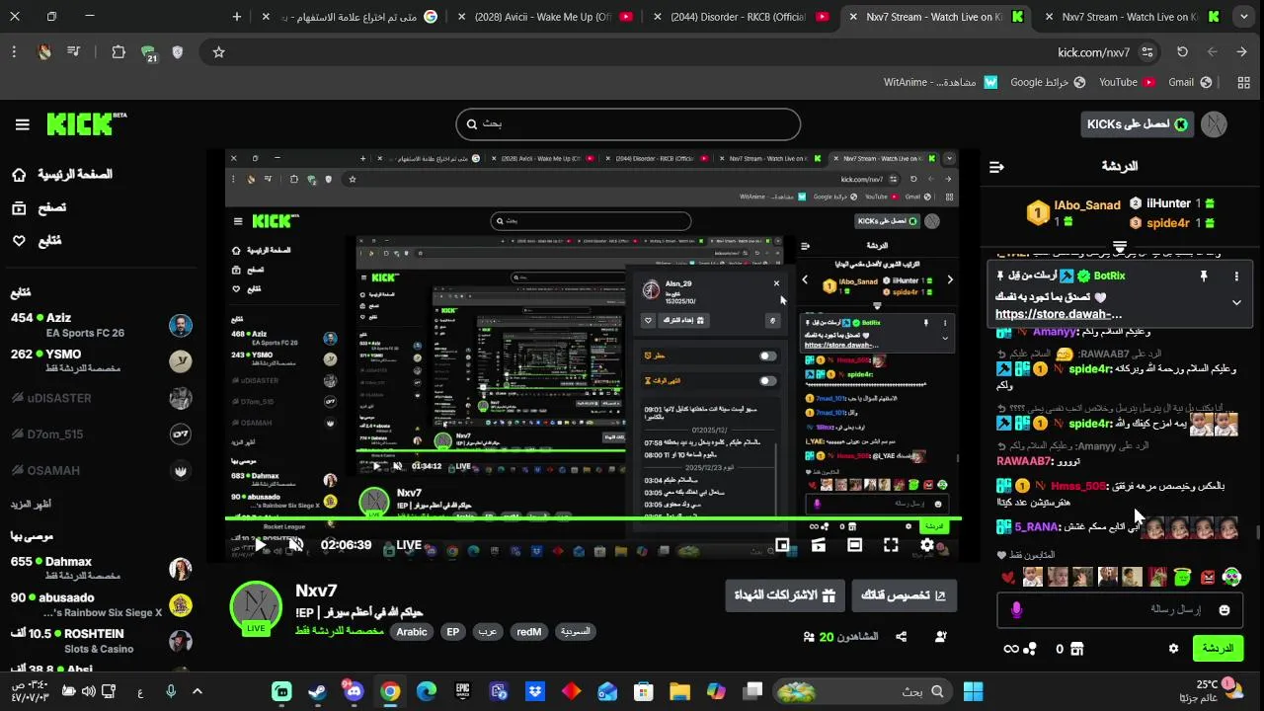This screenshot has width=1264, height=711.
Task: Open the Nxv7 channel name link
Action: pyautogui.click(x=316, y=591)
